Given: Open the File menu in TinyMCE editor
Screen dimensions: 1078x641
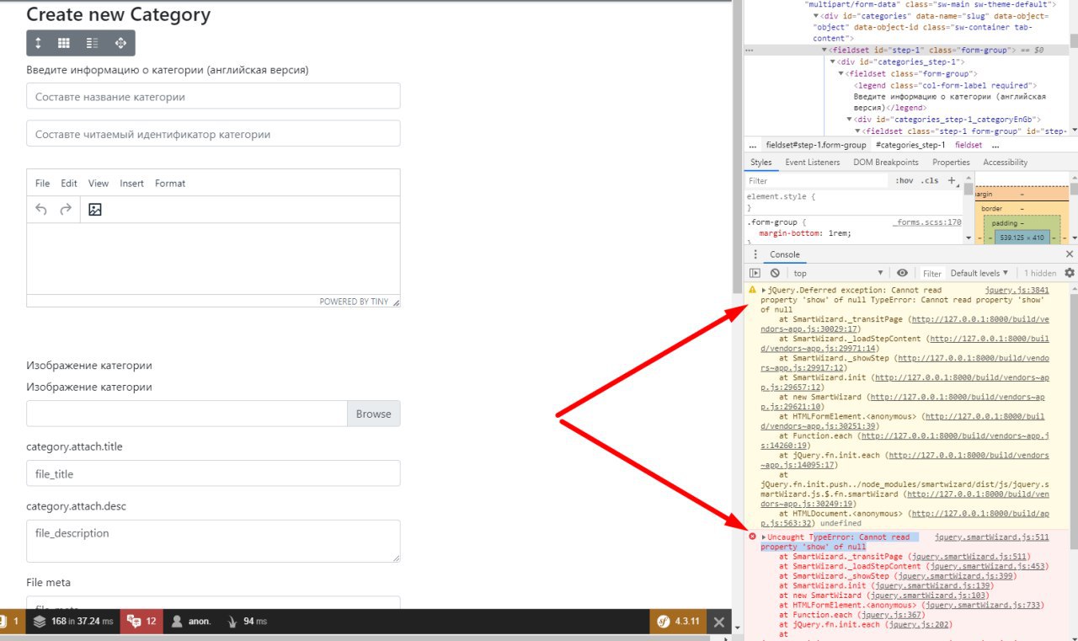Looking at the screenshot, I should [42, 183].
